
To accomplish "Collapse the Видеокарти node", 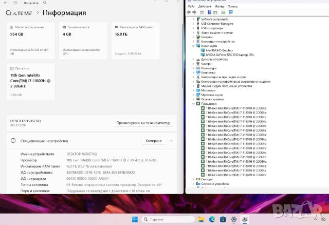I will coord(193,46).
